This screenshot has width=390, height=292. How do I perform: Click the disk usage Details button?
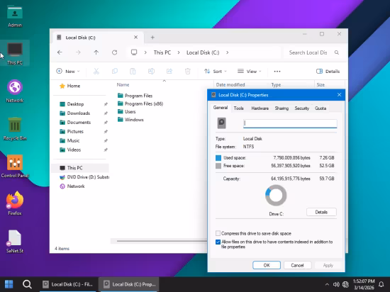click(x=321, y=212)
